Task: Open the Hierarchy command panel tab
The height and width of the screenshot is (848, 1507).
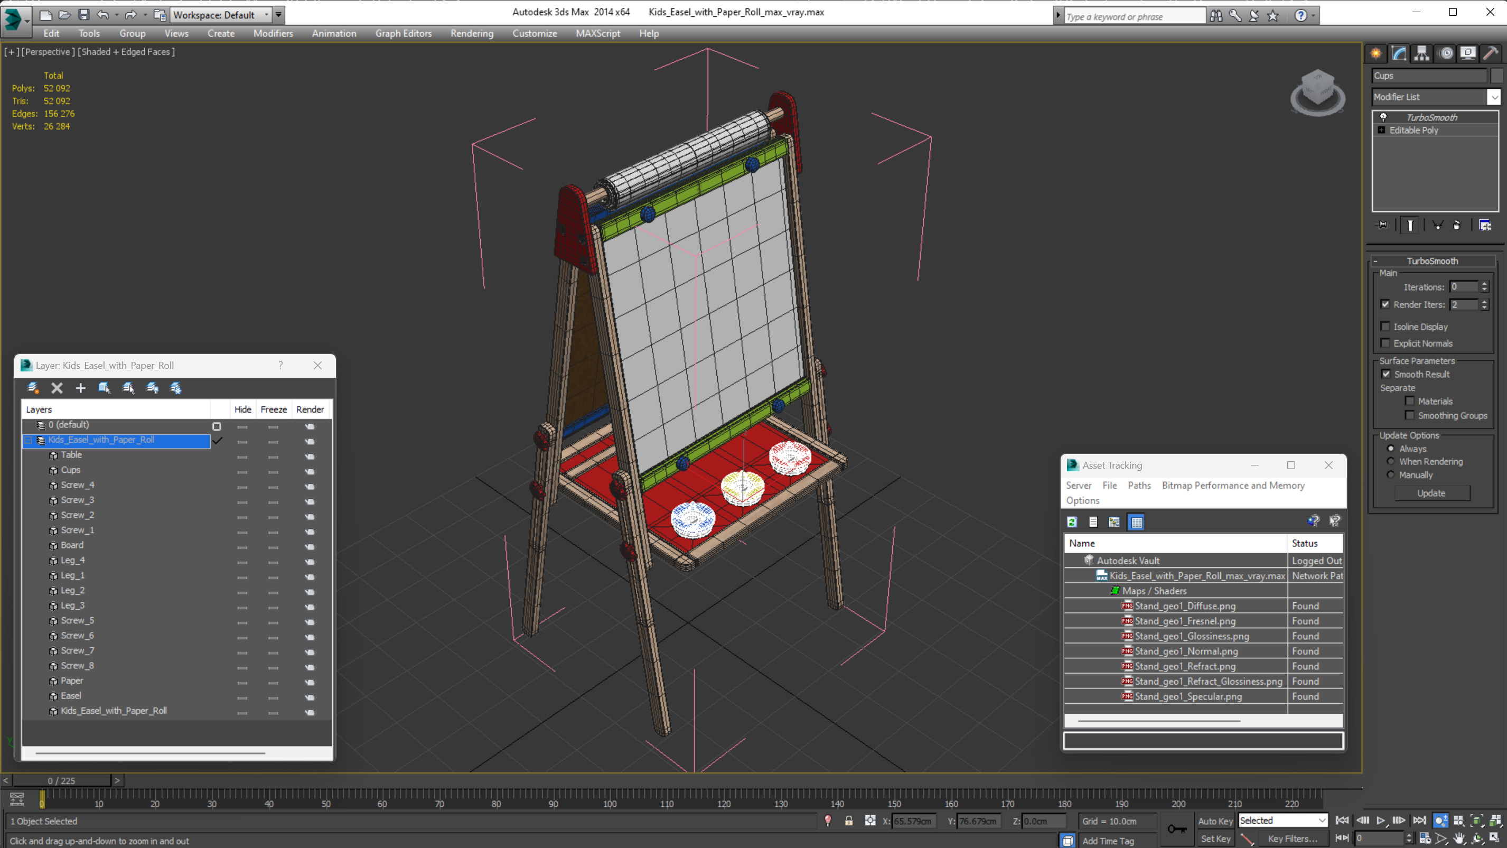Action: pos(1421,54)
